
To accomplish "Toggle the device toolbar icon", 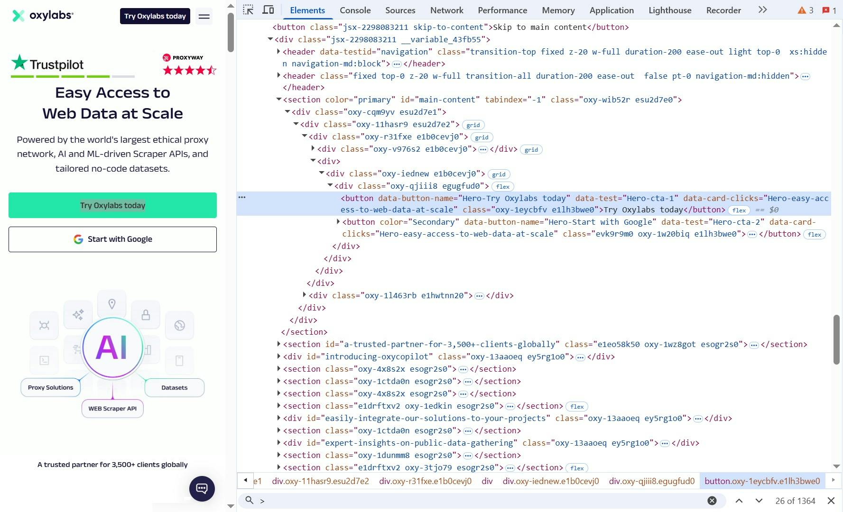I will coord(268,10).
